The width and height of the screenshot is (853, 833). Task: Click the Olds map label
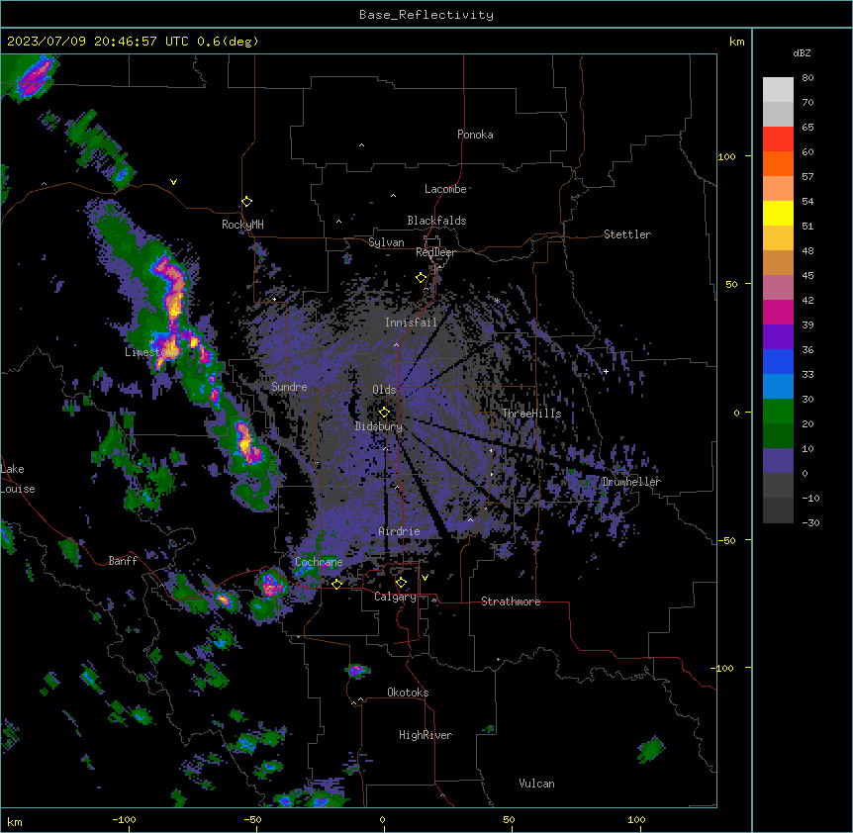point(384,390)
